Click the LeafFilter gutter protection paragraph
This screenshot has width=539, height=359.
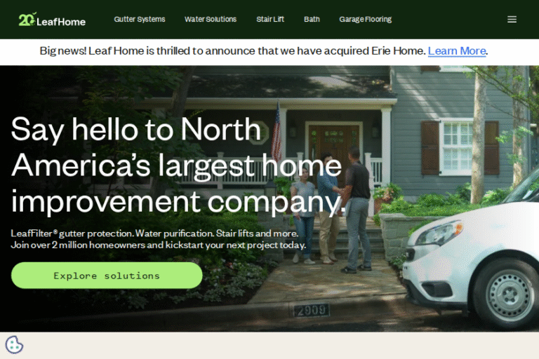point(159,239)
